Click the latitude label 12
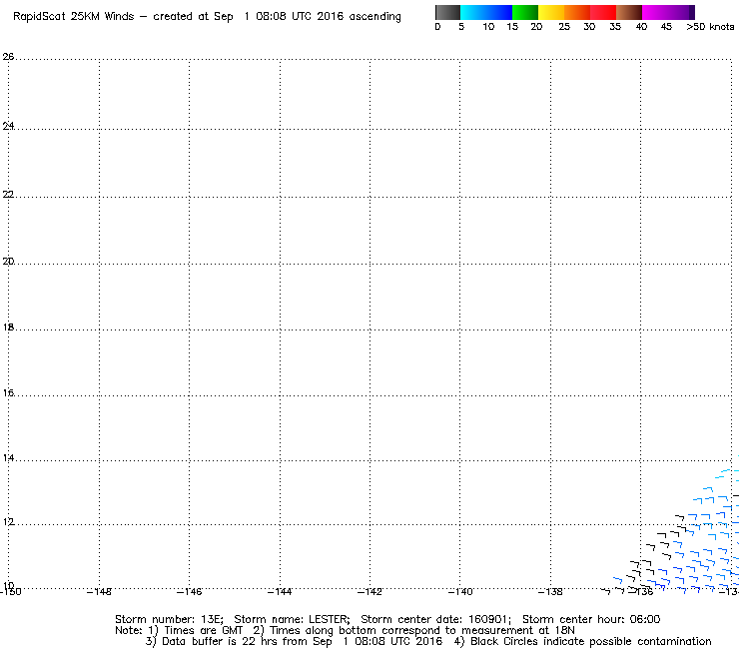 tap(8, 522)
